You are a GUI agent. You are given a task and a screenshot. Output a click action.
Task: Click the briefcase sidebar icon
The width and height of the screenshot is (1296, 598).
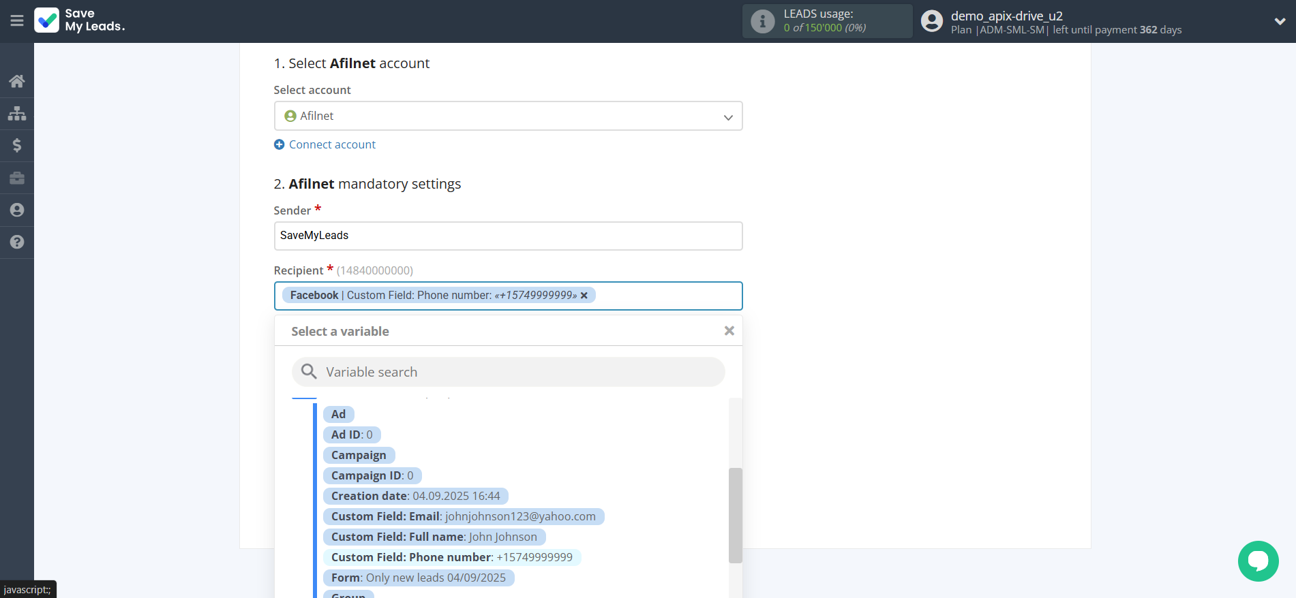17,178
